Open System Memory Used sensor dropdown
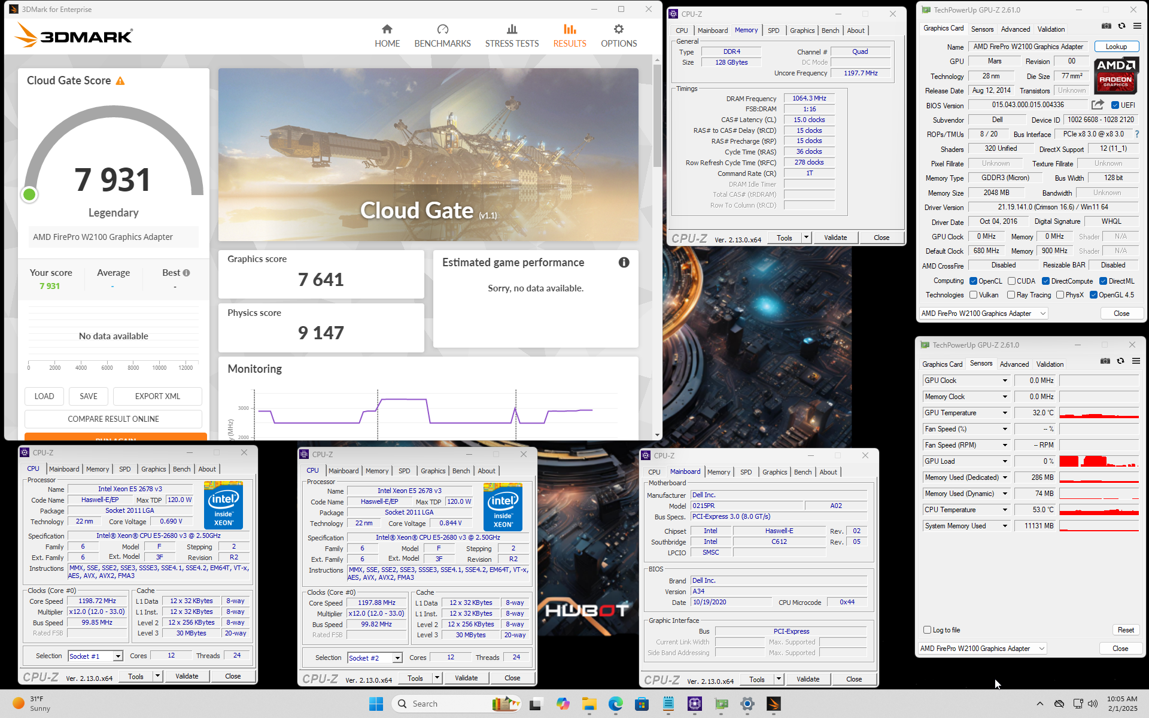This screenshot has width=1149, height=718. tap(1005, 526)
